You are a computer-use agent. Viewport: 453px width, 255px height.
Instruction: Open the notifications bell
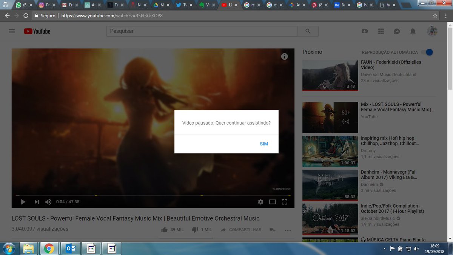coord(413,31)
